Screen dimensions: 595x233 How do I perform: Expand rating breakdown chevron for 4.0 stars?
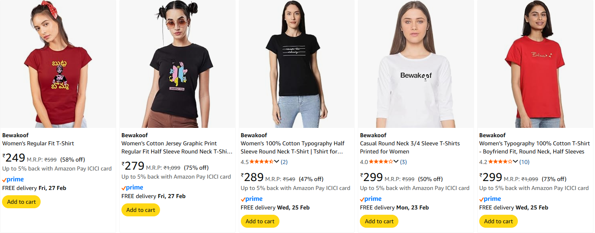(396, 162)
